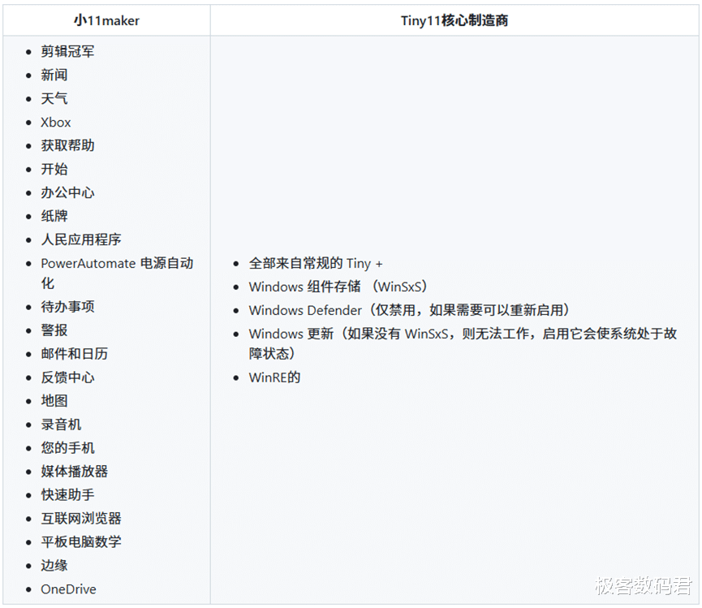Click the WinRE的 list item
Screen dimensions: 702x608
(274, 377)
